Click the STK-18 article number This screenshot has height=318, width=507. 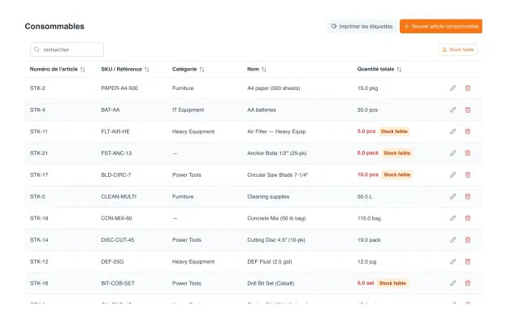point(39,218)
